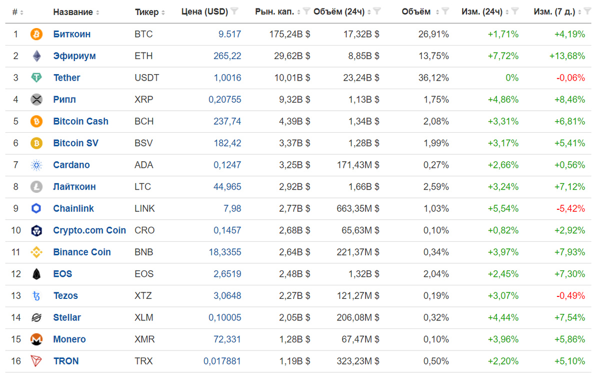Click the Monero logo icon
Image resolution: width=600 pixels, height=373 pixels.
click(35, 339)
